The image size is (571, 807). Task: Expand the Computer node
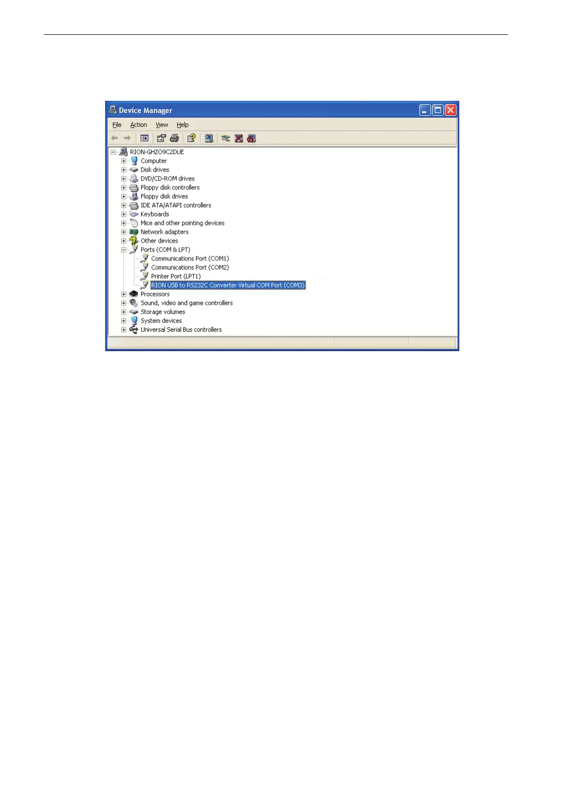[x=124, y=161]
